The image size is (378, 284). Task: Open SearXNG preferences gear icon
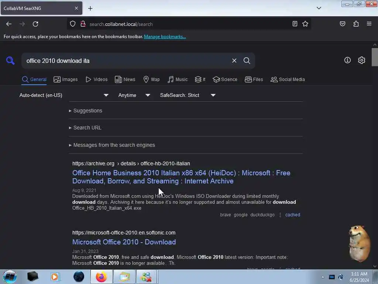click(361, 60)
